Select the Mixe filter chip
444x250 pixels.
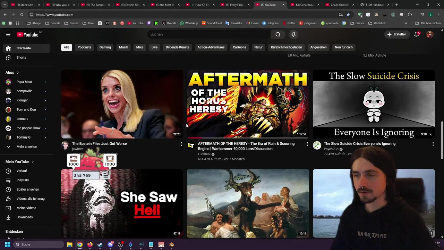click(140, 47)
